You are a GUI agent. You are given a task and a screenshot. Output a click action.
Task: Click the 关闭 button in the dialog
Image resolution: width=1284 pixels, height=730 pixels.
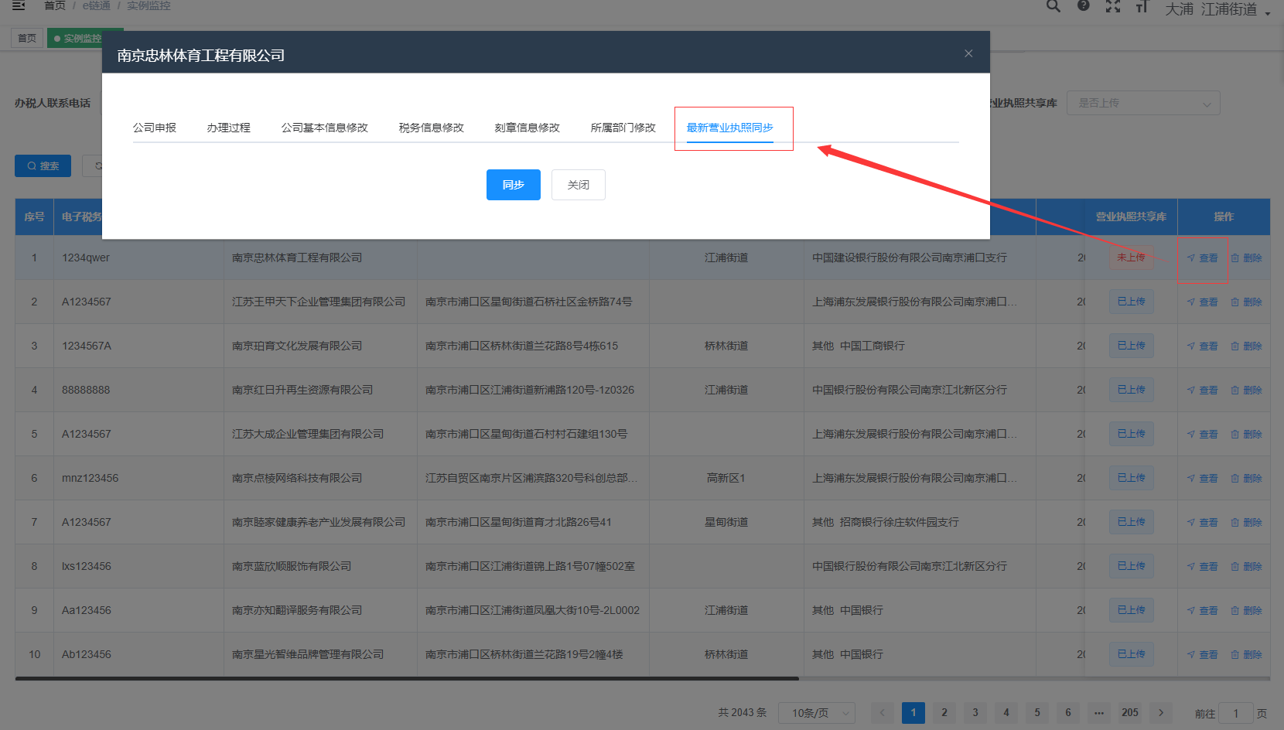pyautogui.click(x=579, y=185)
